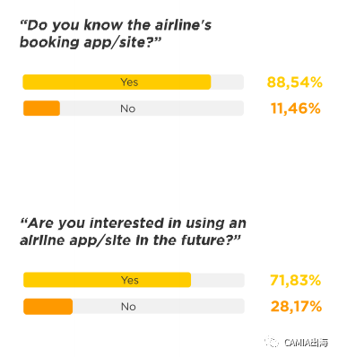338x357 pixels.
Task: Click the gray unfilled part of 11,46% No bar
Action: coord(152,109)
